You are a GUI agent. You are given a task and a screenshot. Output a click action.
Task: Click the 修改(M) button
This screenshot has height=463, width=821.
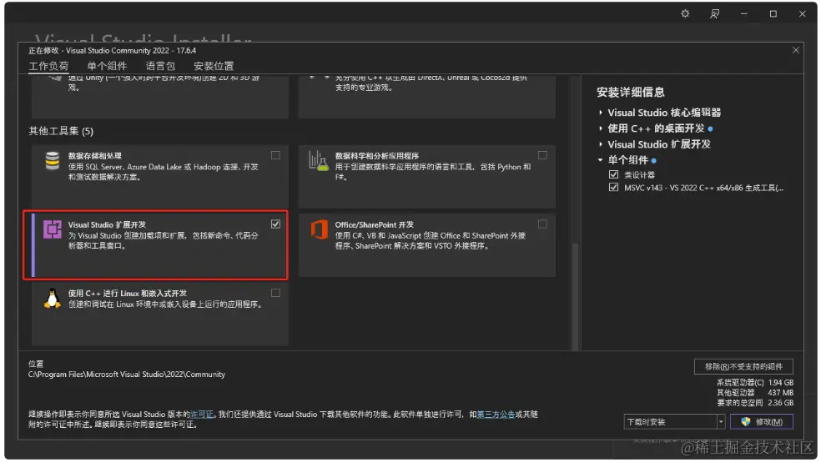click(x=762, y=421)
